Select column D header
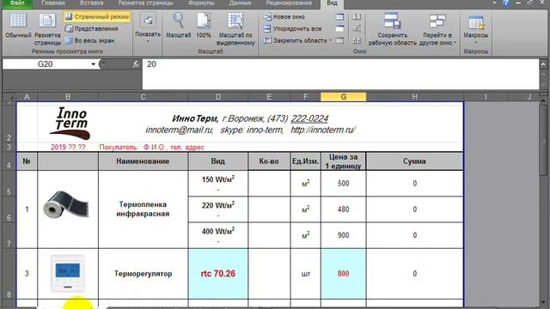Screen dimensions: 550x309 (x=217, y=97)
